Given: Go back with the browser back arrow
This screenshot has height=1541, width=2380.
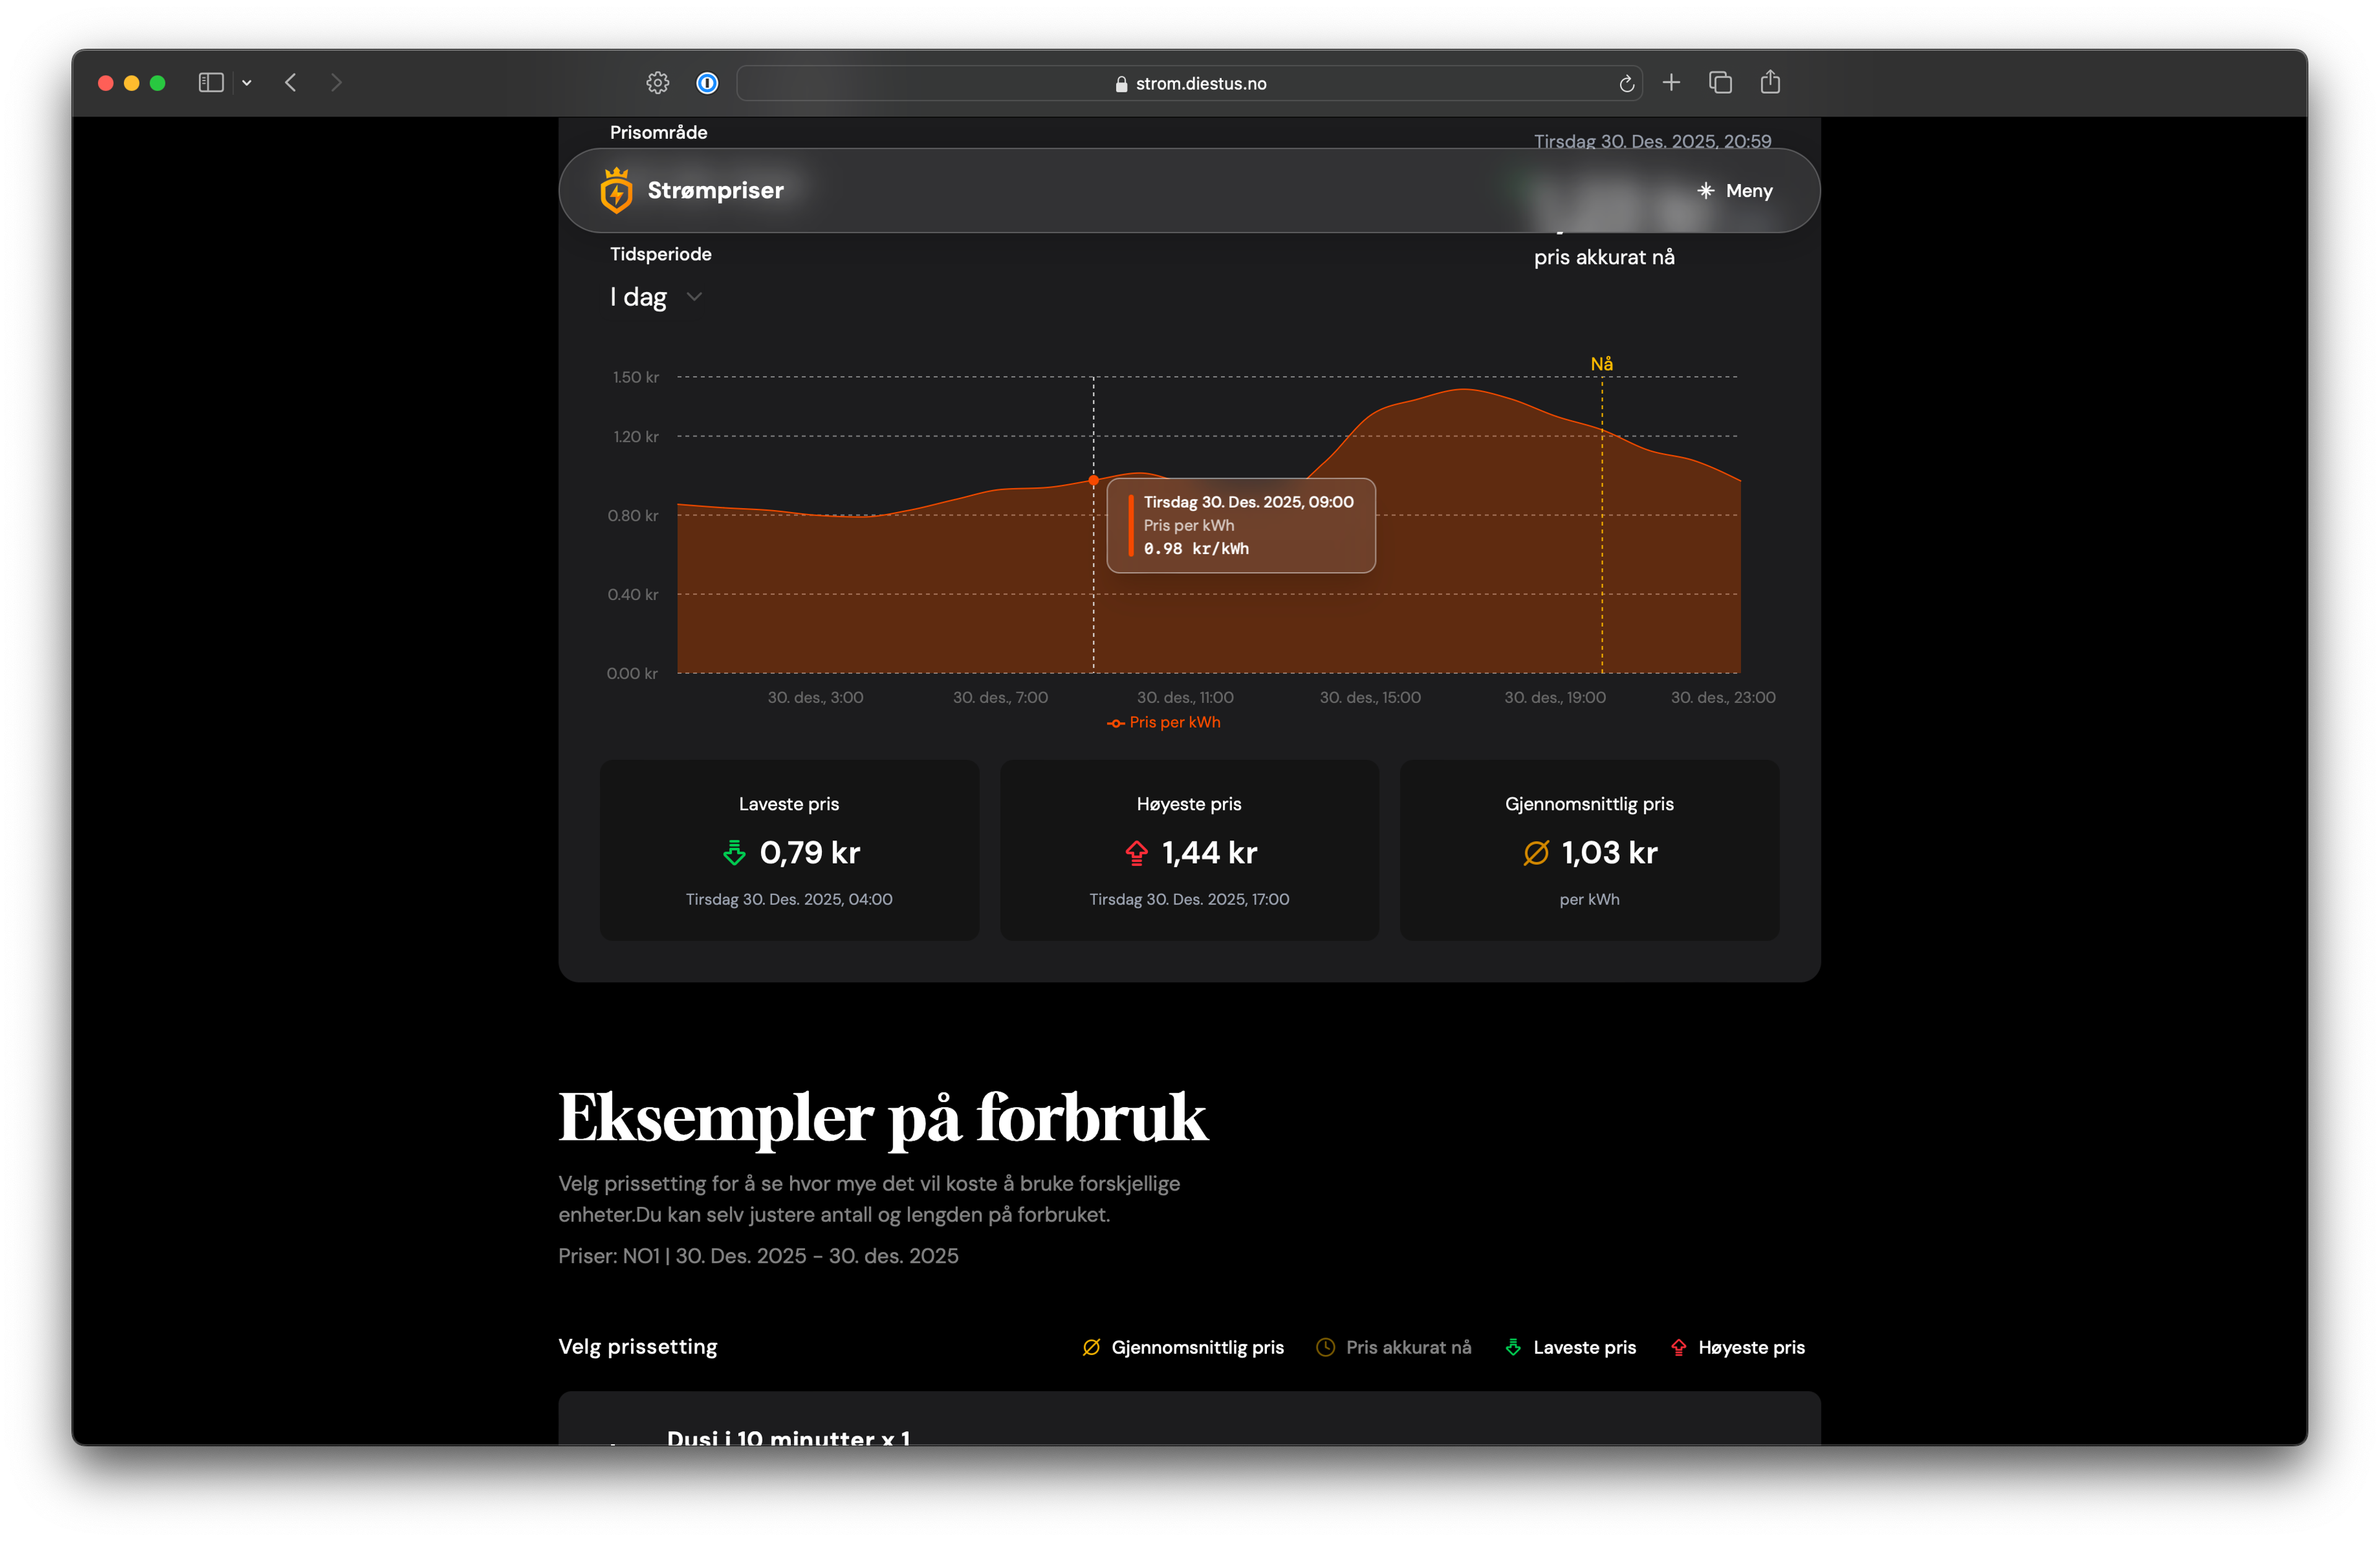Looking at the screenshot, I should 291,83.
